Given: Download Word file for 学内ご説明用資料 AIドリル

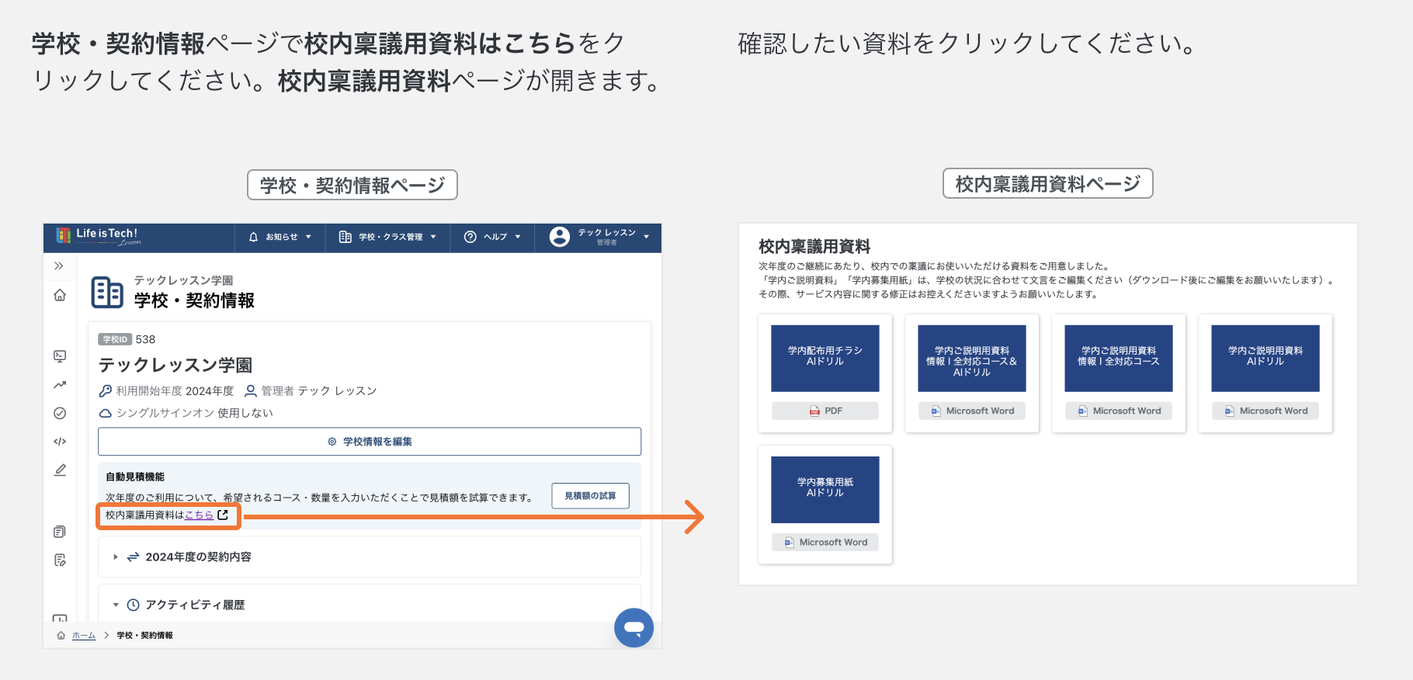Looking at the screenshot, I should pyautogui.click(x=1265, y=411).
